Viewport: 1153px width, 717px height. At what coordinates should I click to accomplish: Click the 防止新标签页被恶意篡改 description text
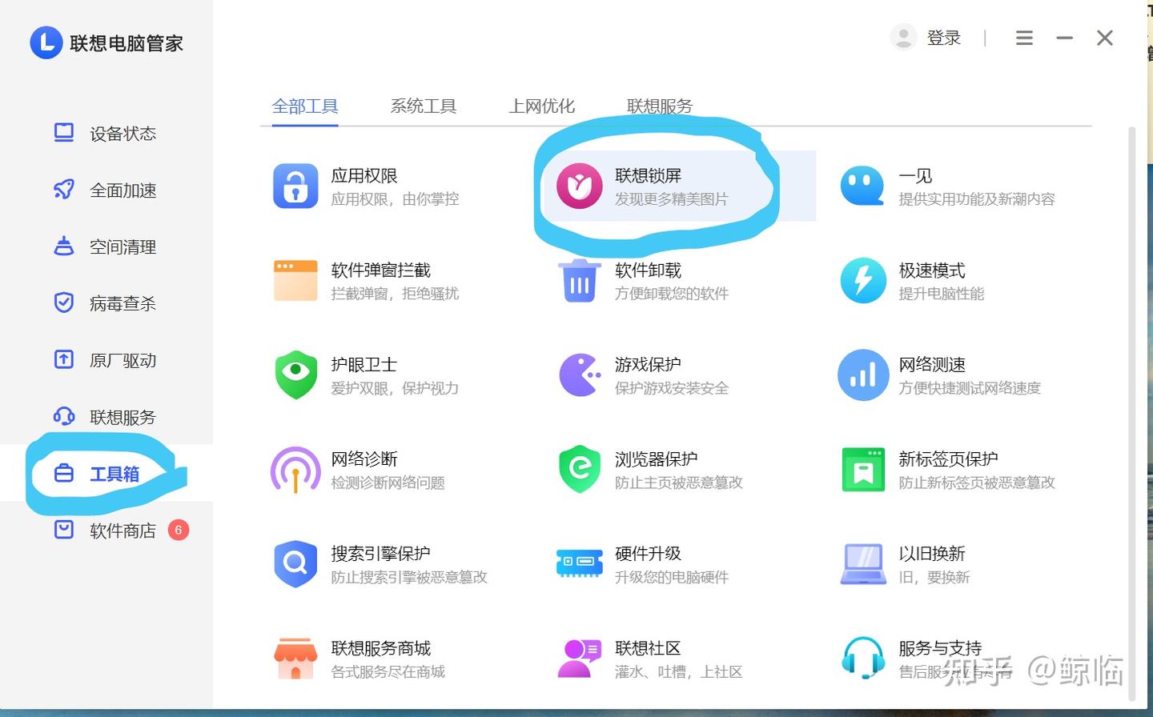point(977,483)
